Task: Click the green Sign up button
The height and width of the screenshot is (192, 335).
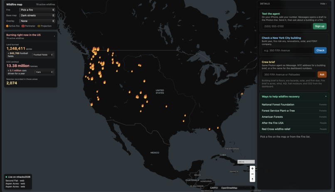Action: pos(320,26)
